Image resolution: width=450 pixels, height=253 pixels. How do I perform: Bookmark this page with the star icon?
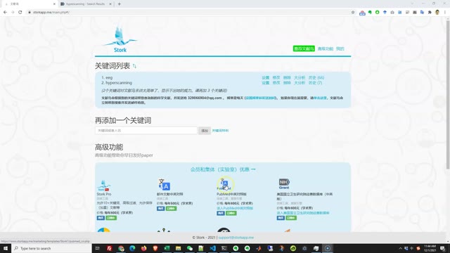click(x=353, y=13)
